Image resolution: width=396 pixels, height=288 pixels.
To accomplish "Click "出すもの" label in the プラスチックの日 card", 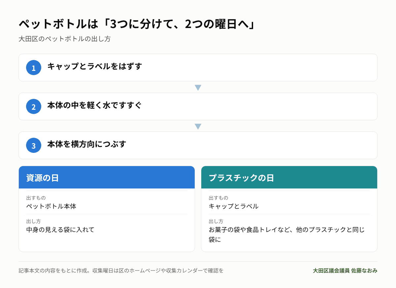I will [x=218, y=198].
